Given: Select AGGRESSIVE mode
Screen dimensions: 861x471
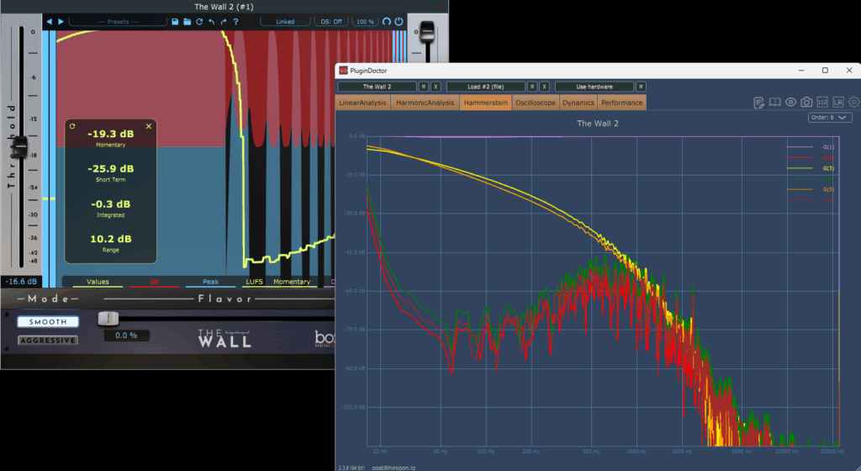Looking at the screenshot, I should tap(48, 341).
